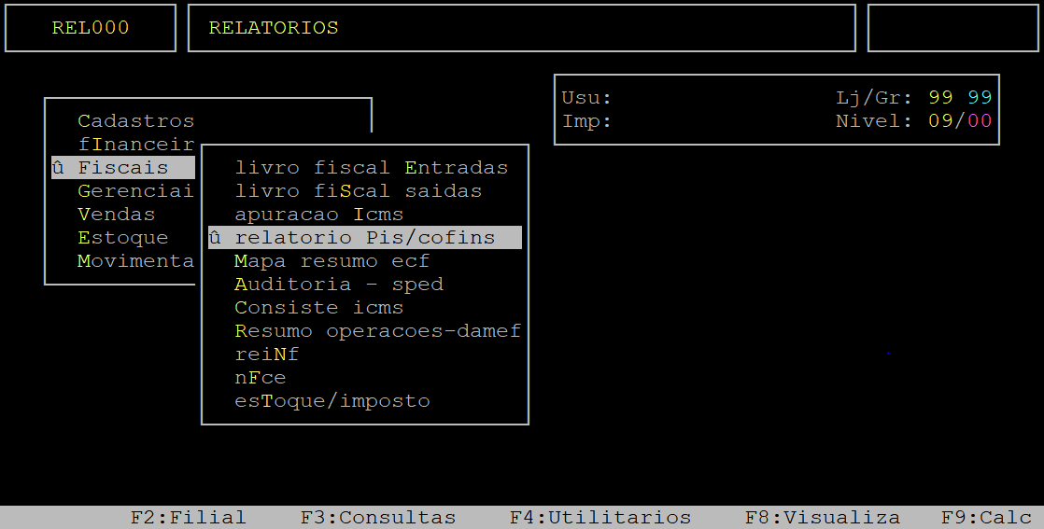Click the highlighted Fiscais menu item
The height and width of the screenshot is (529, 1044).
click(123, 168)
